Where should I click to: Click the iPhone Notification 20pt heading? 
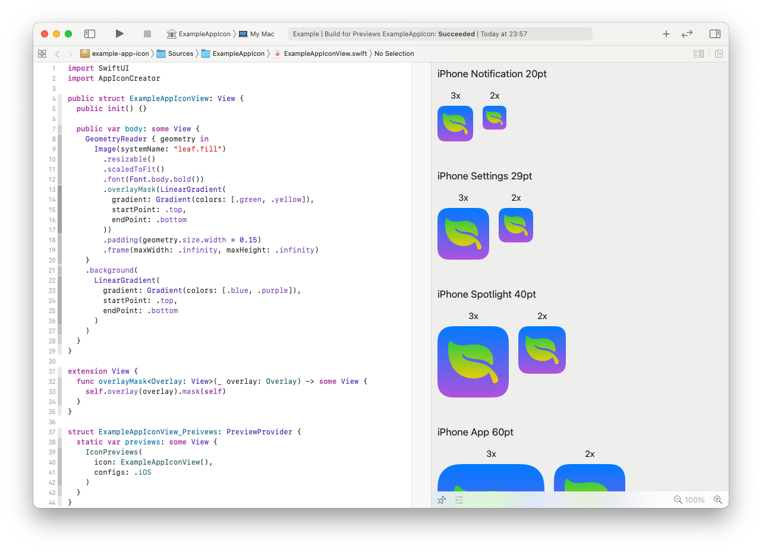(x=492, y=74)
